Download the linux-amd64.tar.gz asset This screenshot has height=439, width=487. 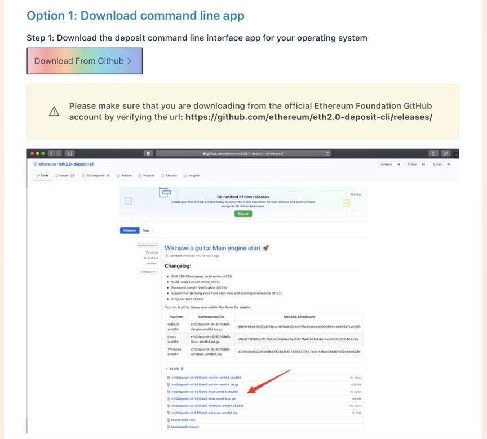coord(203,398)
